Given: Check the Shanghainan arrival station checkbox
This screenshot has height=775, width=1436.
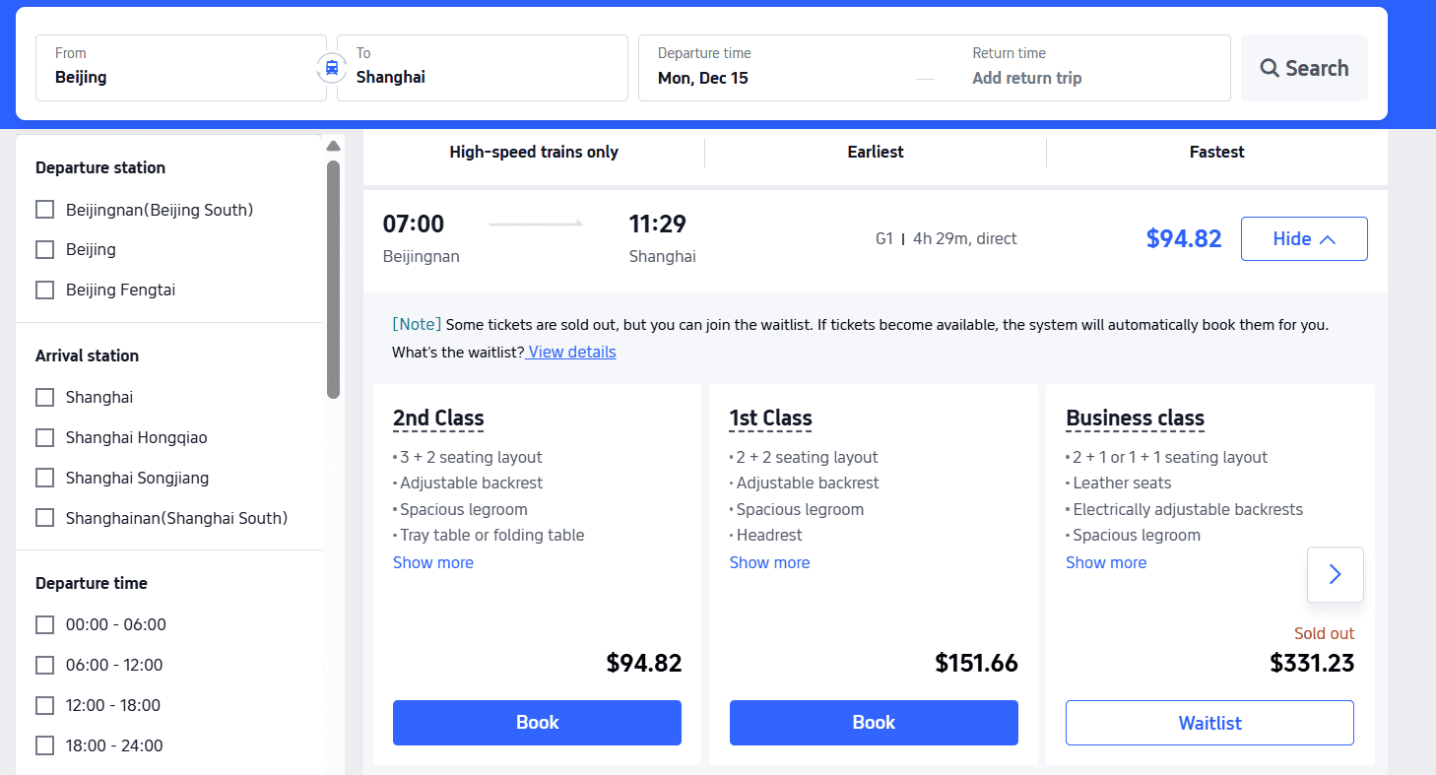Looking at the screenshot, I should coord(44,517).
